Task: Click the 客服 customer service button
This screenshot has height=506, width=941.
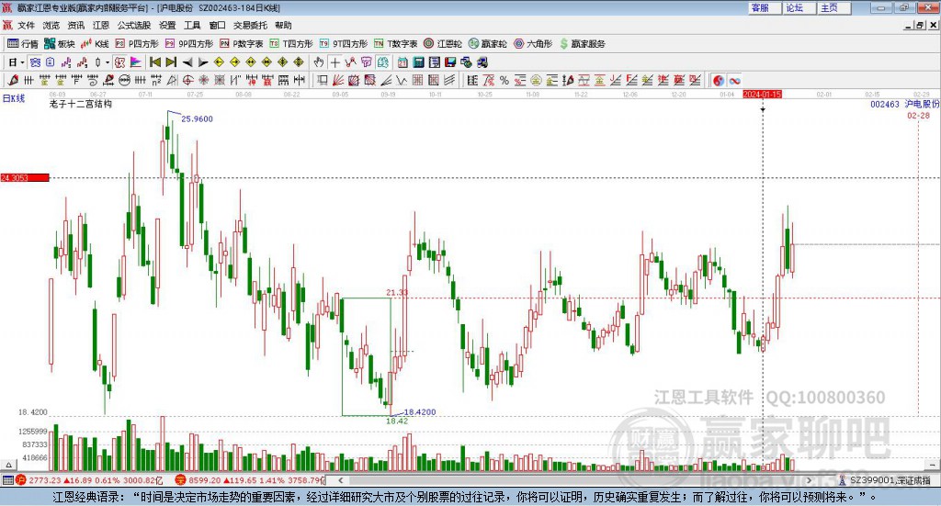Action: coord(760,7)
